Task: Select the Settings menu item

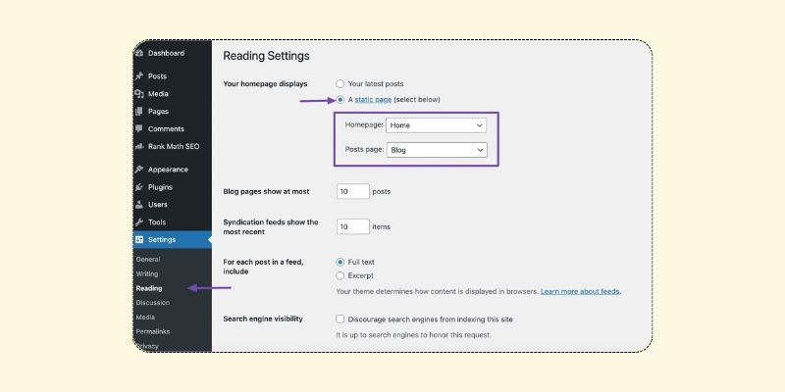Action: pyautogui.click(x=173, y=239)
